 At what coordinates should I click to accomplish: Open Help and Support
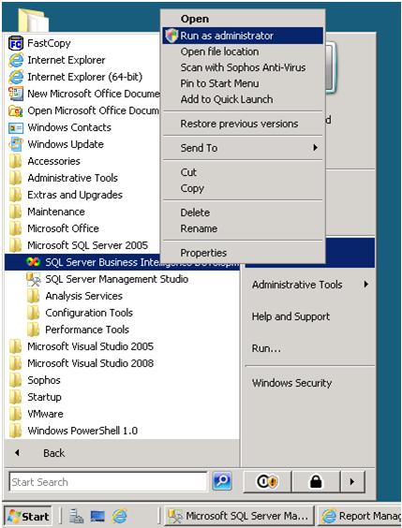coord(290,316)
